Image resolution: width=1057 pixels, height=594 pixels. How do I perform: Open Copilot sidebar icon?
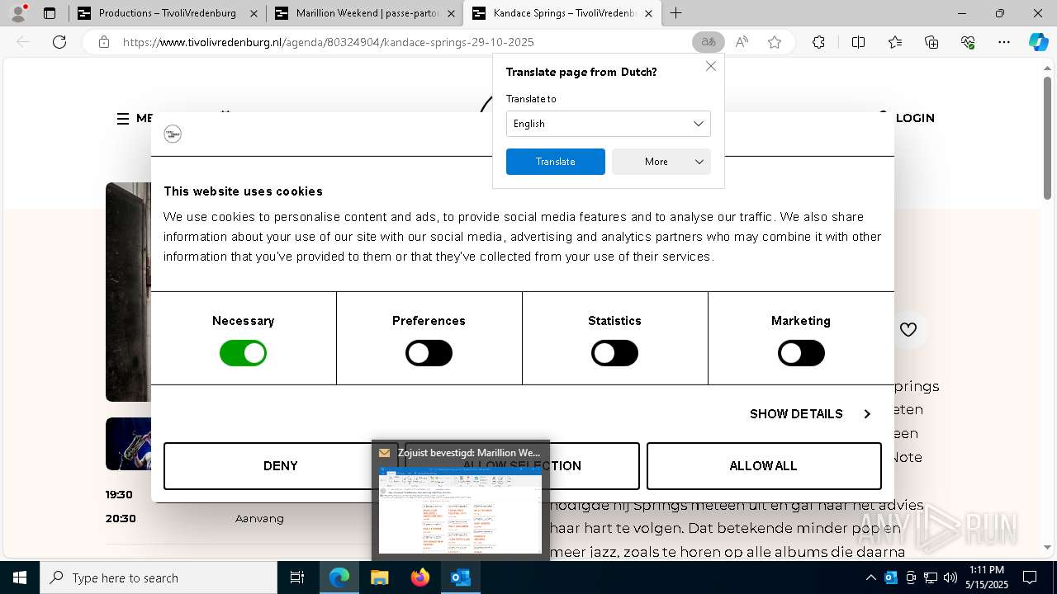[1038, 42]
